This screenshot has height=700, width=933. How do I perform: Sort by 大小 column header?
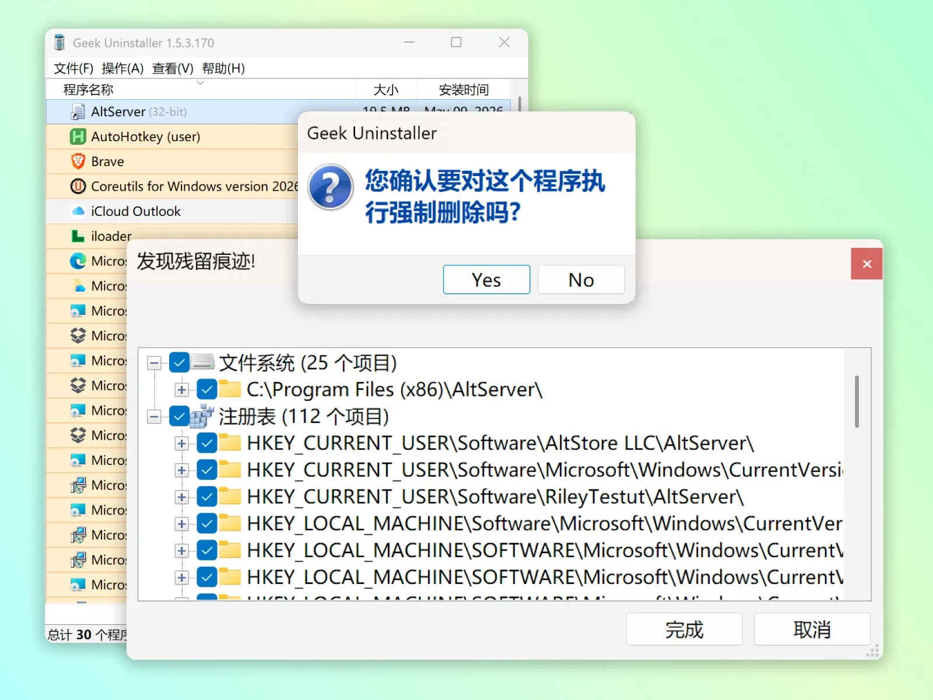click(386, 89)
